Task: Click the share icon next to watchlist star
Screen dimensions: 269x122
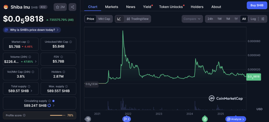Action: 73,7
